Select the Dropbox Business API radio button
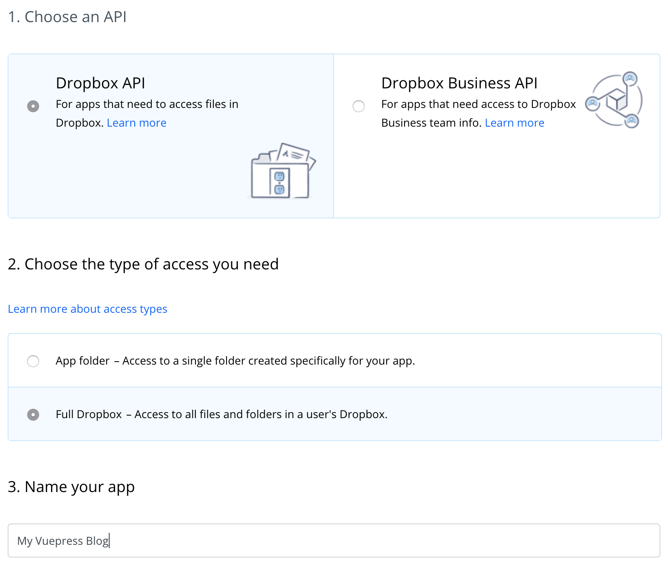The height and width of the screenshot is (566, 668). 359,106
